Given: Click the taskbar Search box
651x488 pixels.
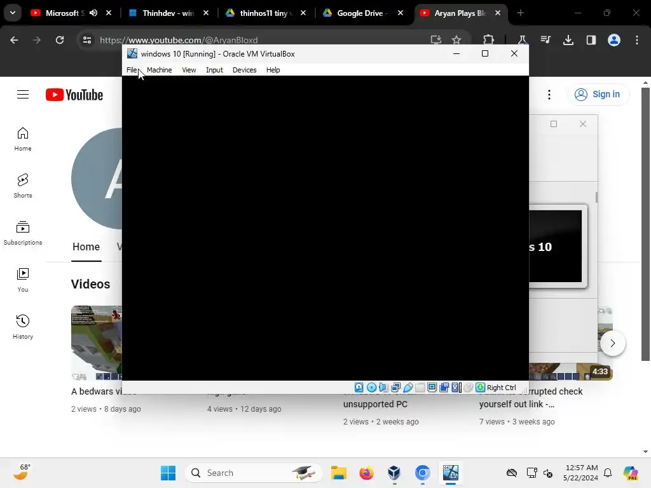Looking at the screenshot, I should tap(253, 473).
